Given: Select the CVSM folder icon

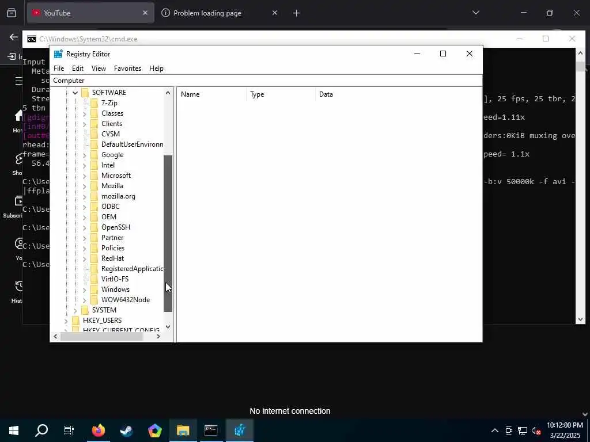Looking at the screenshot, I should [x=94, y=134].
